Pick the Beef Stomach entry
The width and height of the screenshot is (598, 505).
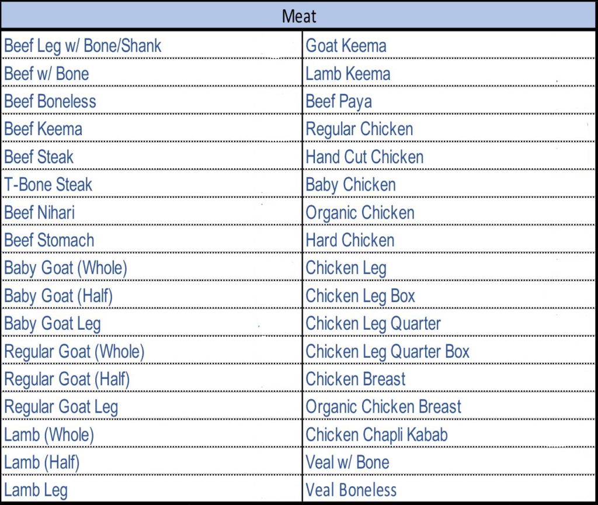49,240
